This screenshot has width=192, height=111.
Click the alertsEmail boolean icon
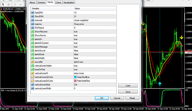pyautogui.click(x=33, y=54)
